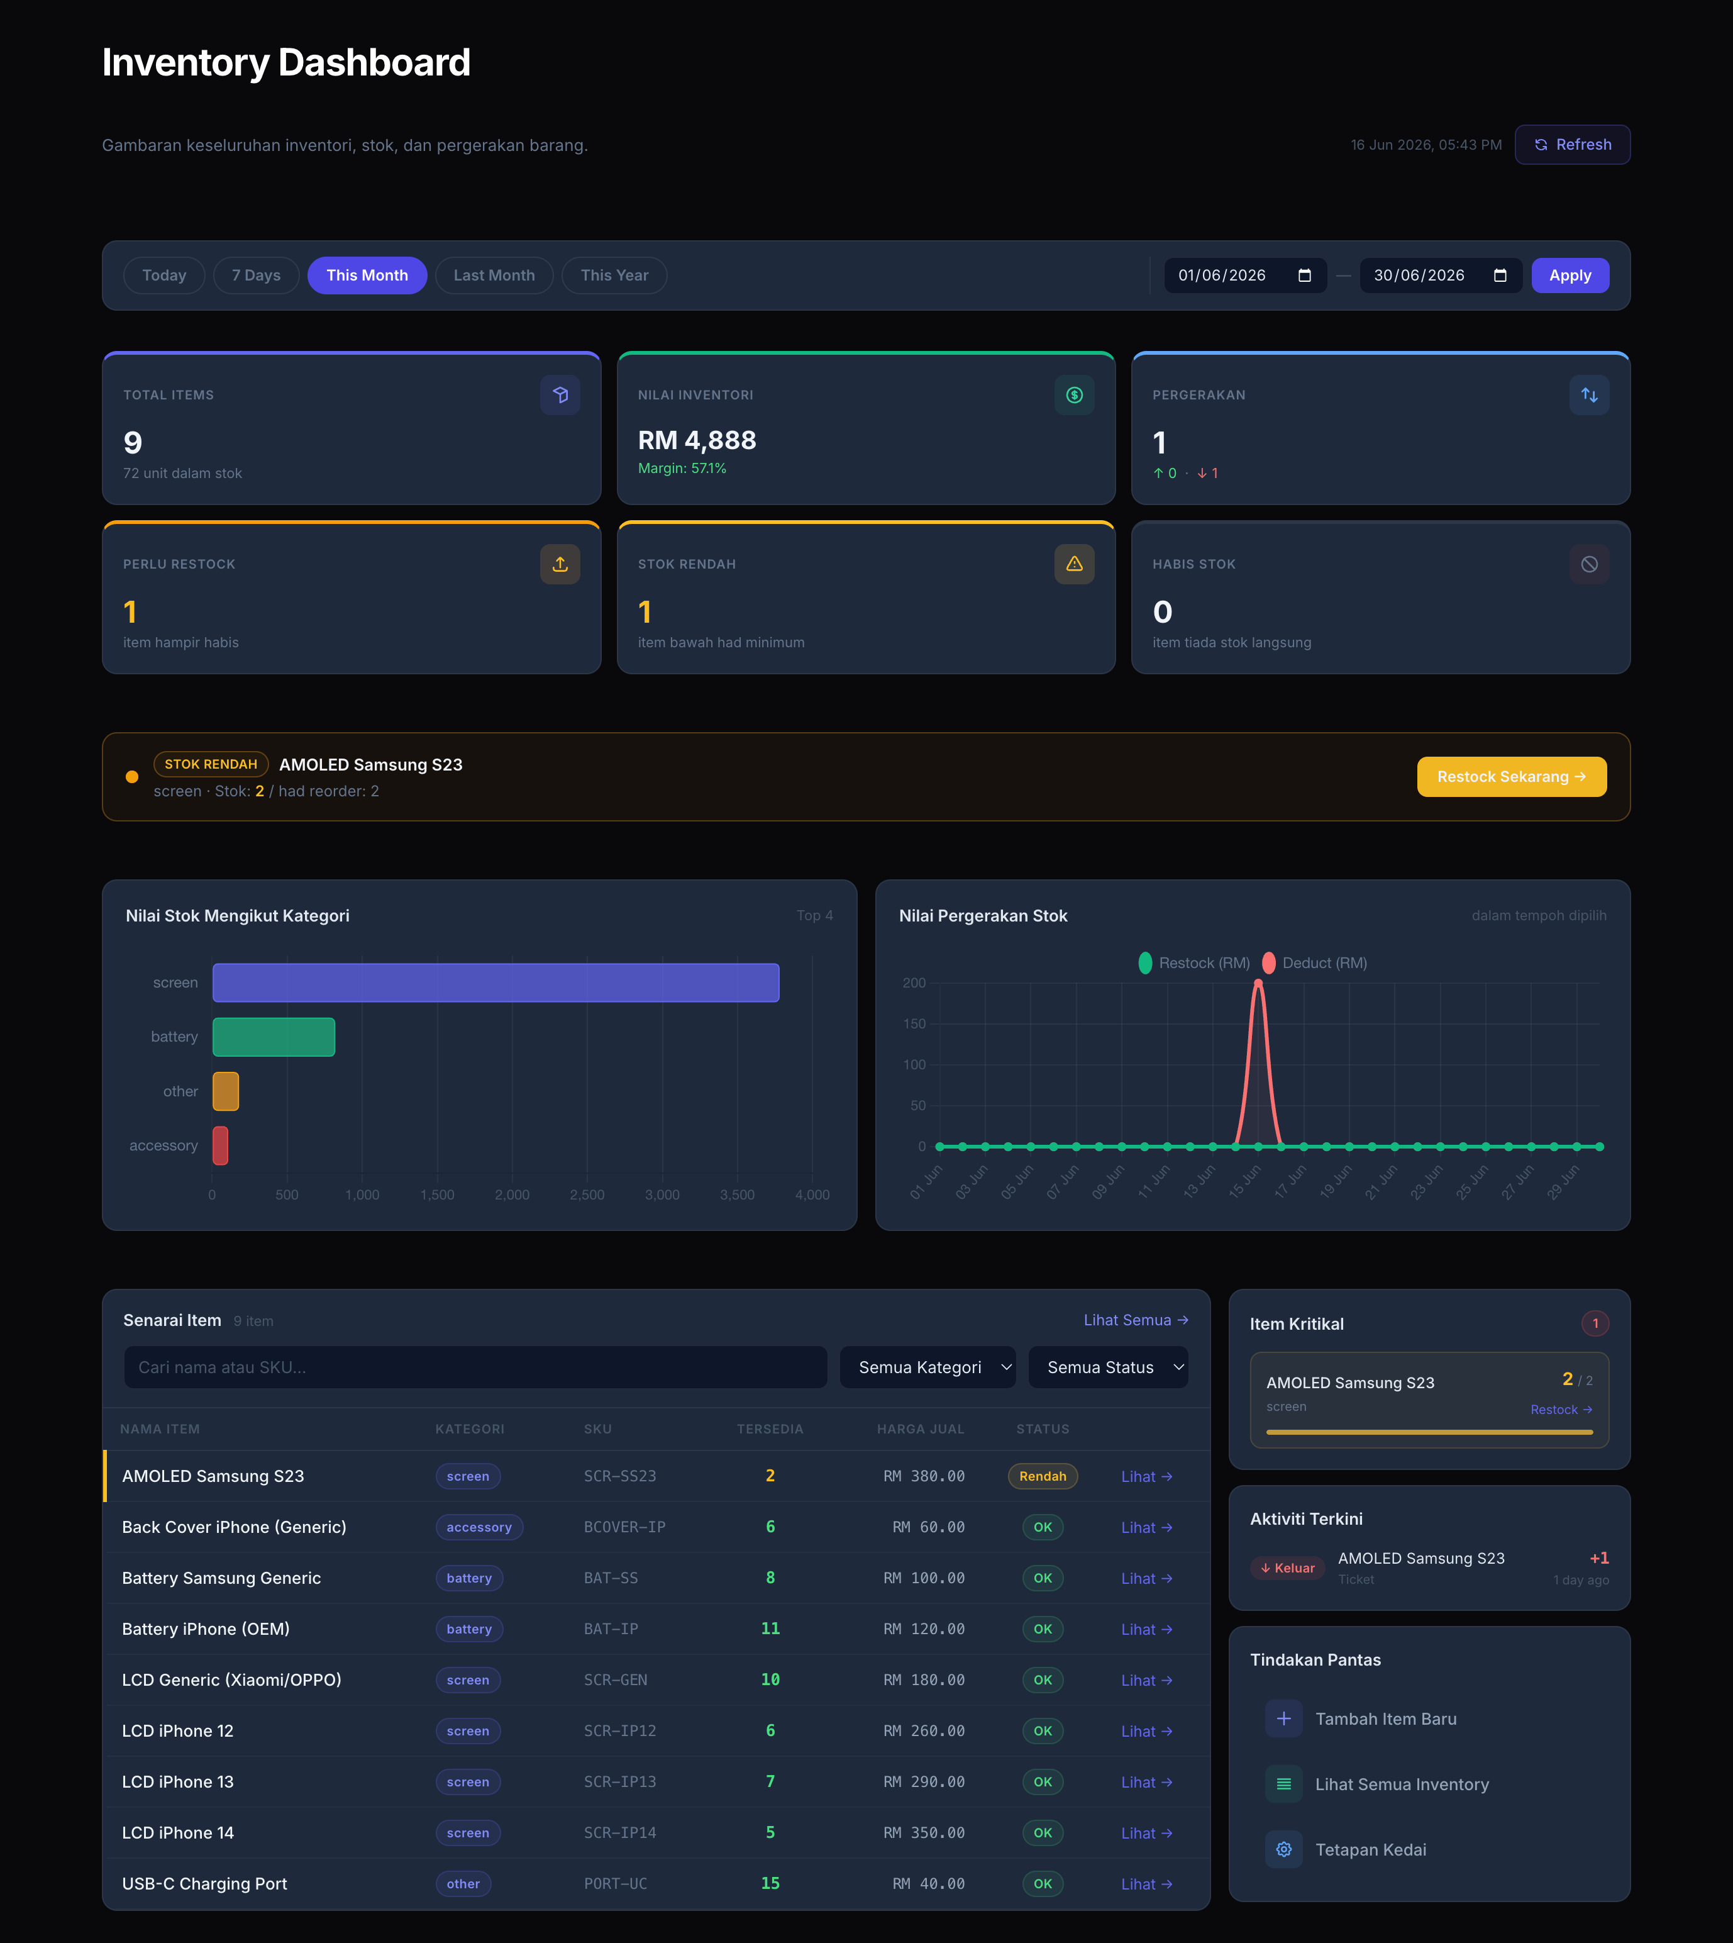Viewport: 1733px width, 1943px height.
Task: Click Restock link in Item Kritikal card
Action: 1561,1410
